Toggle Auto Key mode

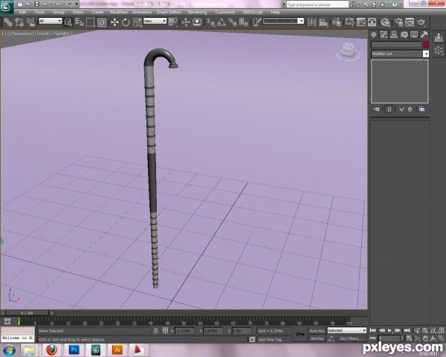[317, 331]
